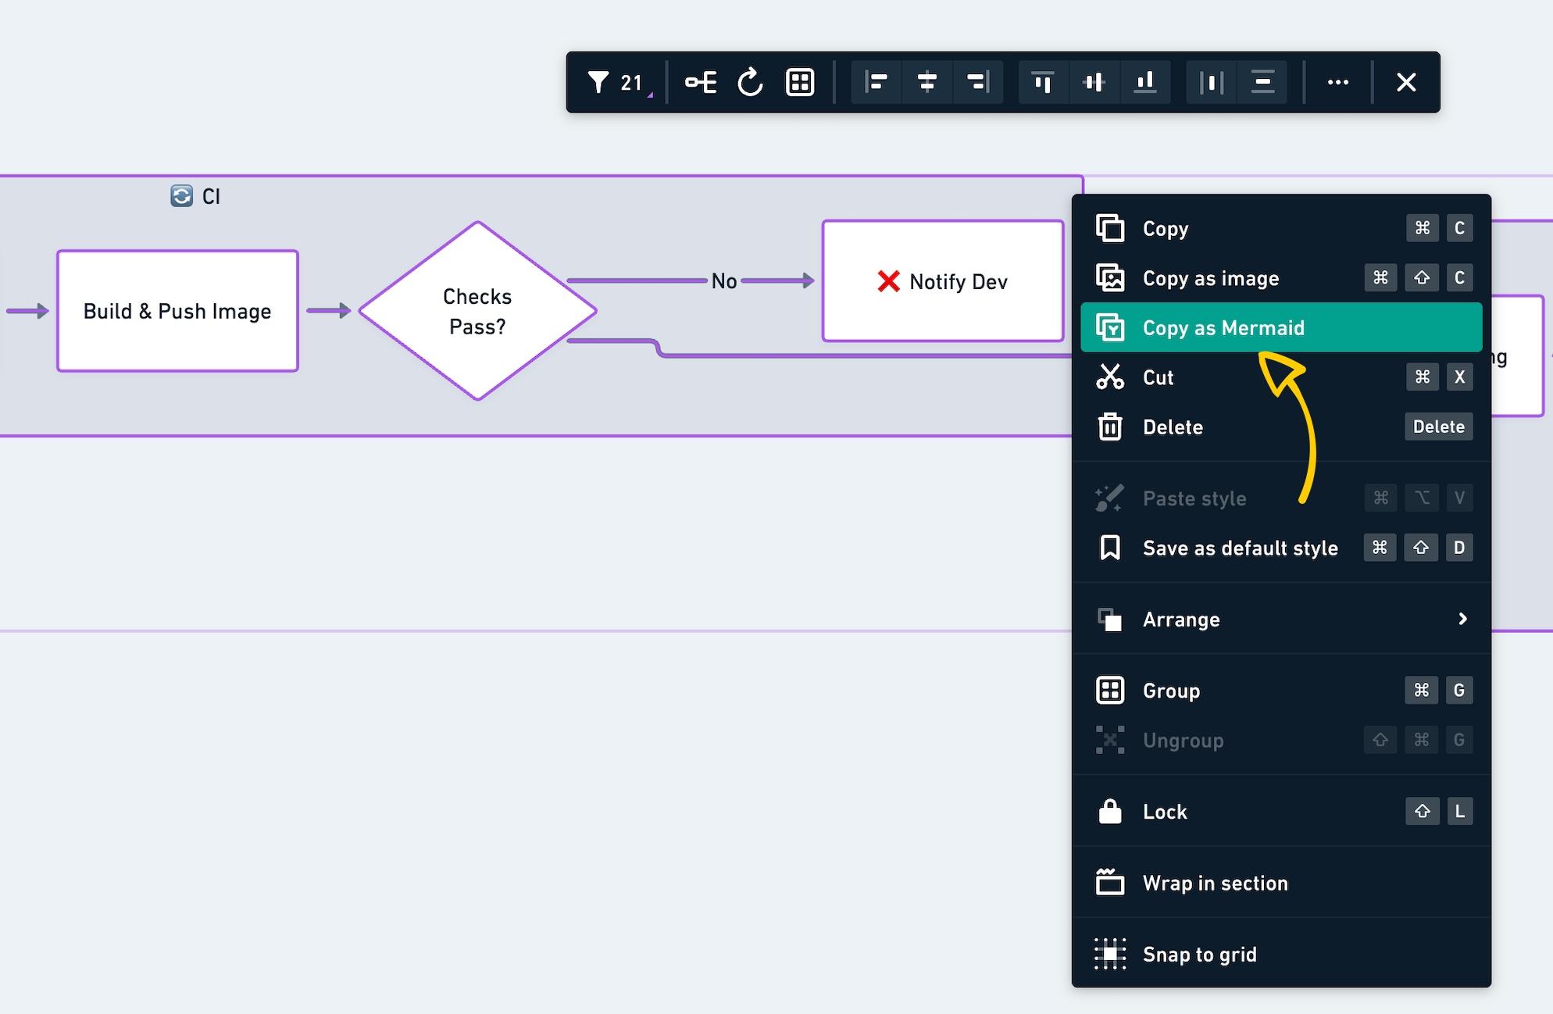Click Save as default style
Image resolution: width=1553 pixels, height=1014 pixels.
(1240, 548)
